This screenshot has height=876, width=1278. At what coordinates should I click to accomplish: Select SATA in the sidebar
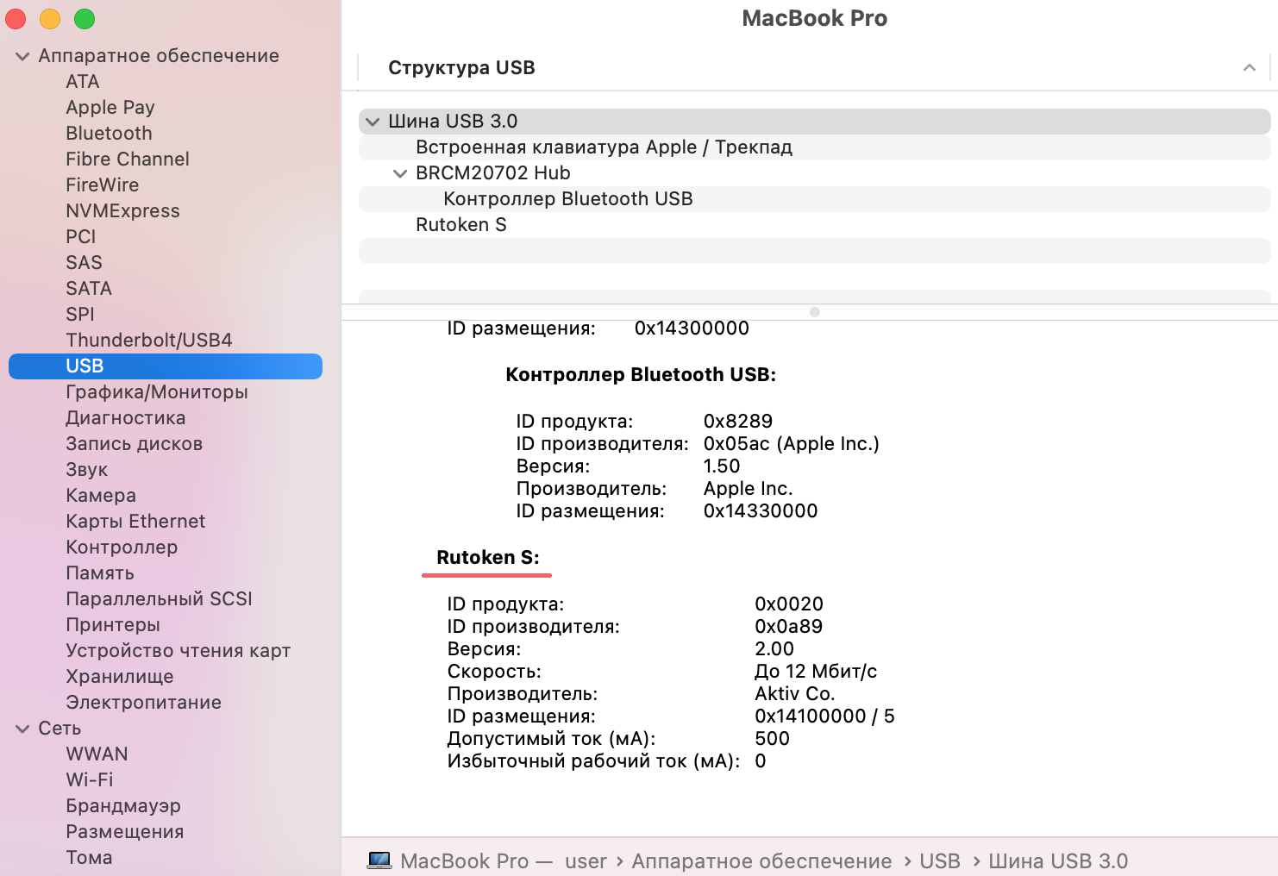89,289
